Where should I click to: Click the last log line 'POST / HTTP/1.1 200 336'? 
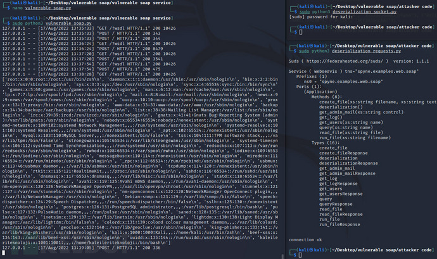(81, 248)
